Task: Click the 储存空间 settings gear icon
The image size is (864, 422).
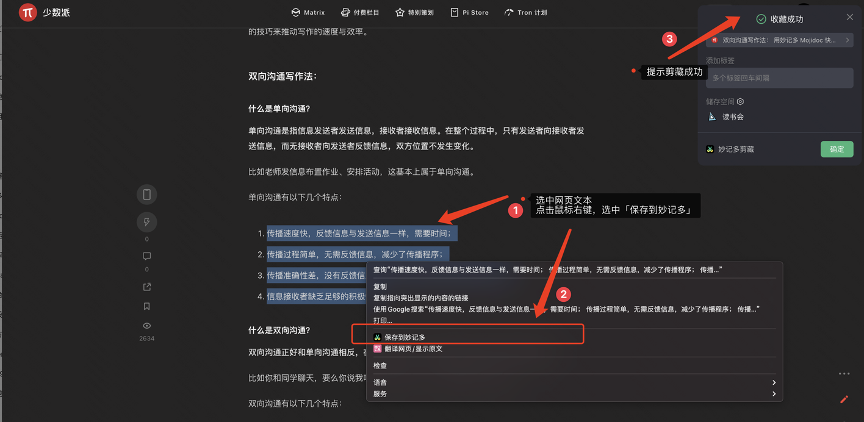Action: pos(740,102)
